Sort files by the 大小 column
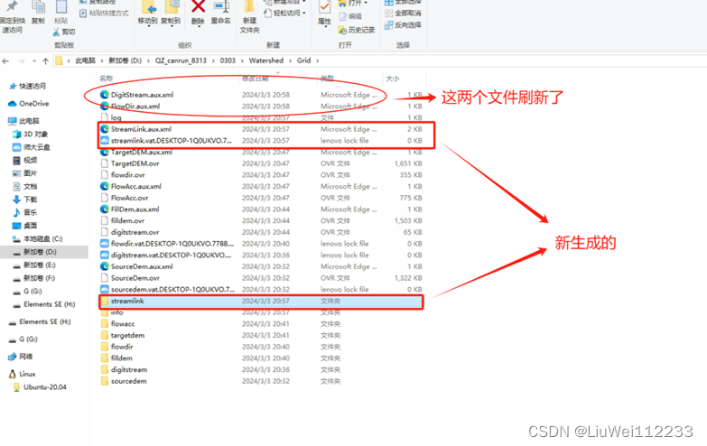Image resolution: width=707 pixels, height=446 pixels. [x=393, y=79]
